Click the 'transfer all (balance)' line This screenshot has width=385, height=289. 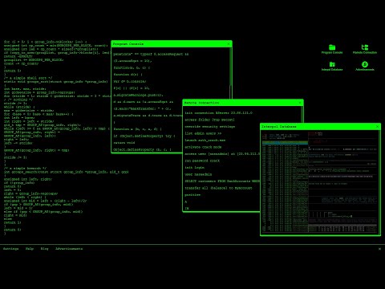pyautogui.click(x=218, y=188)
